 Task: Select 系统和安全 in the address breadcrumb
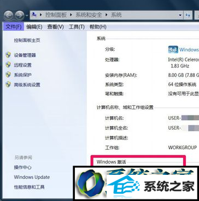[89, 15]
